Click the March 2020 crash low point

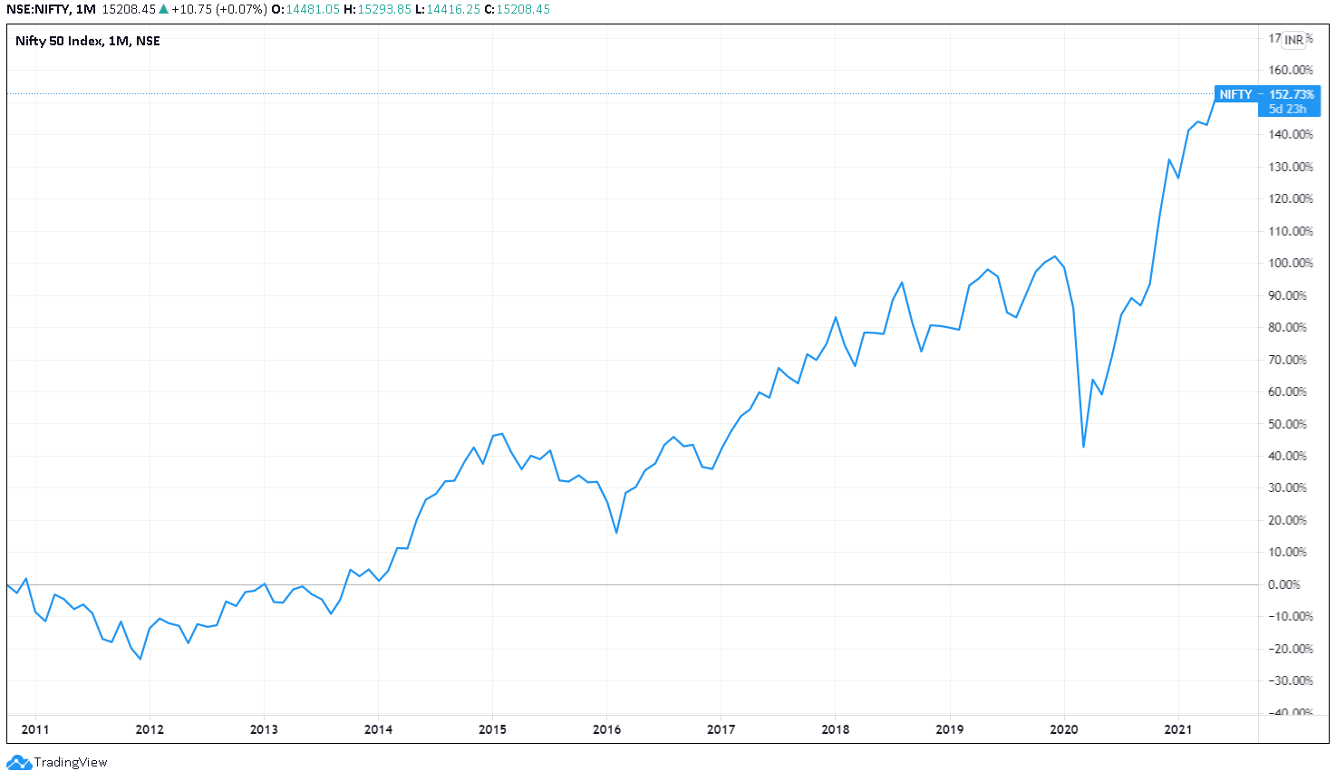(x=1083, y=447)
